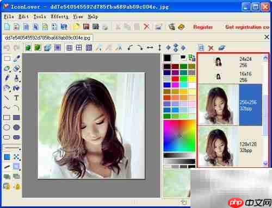Select the straight Line tool
This screenshot has height=208, width=272.
coord(7,98)
